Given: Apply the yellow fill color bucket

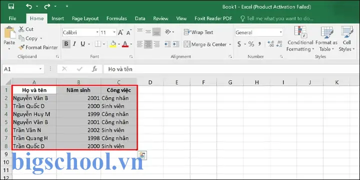Looking at the screenshot, I should (x=113, y=44).
